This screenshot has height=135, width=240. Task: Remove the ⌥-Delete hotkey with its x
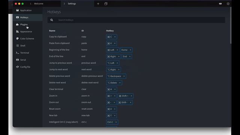[x=120, y=83]
